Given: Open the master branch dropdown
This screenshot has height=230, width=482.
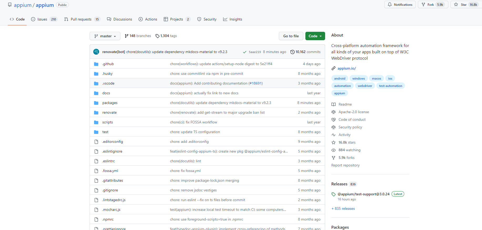Looking at the screenshot, I should (x=105, y=36).
